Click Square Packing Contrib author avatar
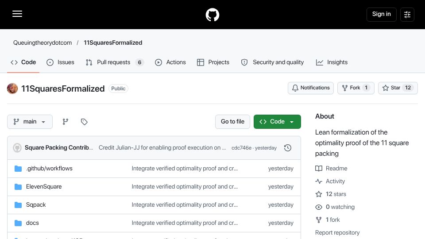The height and width of the screenshot is (239, 425). (x=17, y=148)
